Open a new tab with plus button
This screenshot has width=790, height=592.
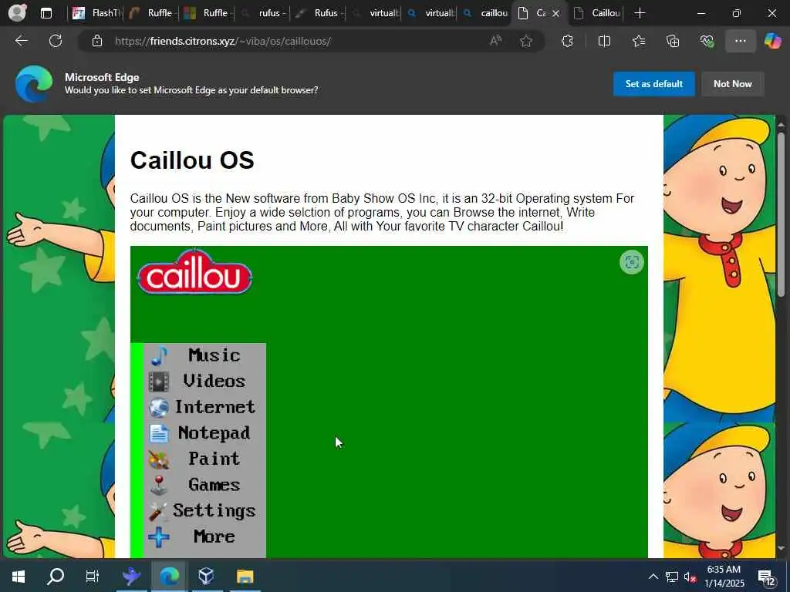[640, 13]
